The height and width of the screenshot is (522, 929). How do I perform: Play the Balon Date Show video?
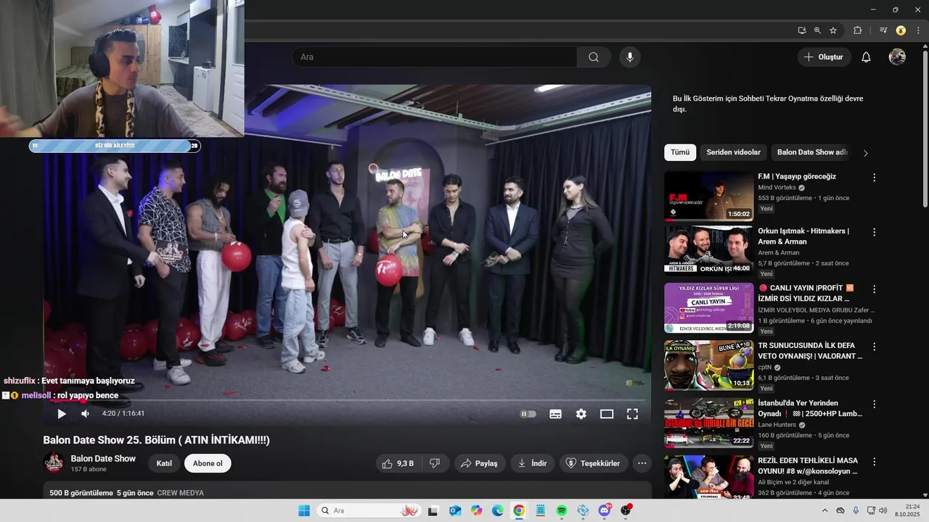pyautogui.click(x=62, y=414)
